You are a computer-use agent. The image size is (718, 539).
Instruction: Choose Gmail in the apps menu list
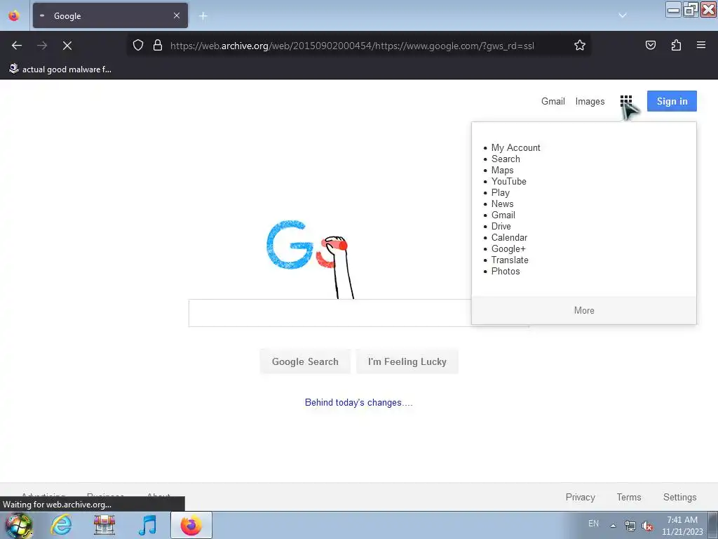pos(503,215)
